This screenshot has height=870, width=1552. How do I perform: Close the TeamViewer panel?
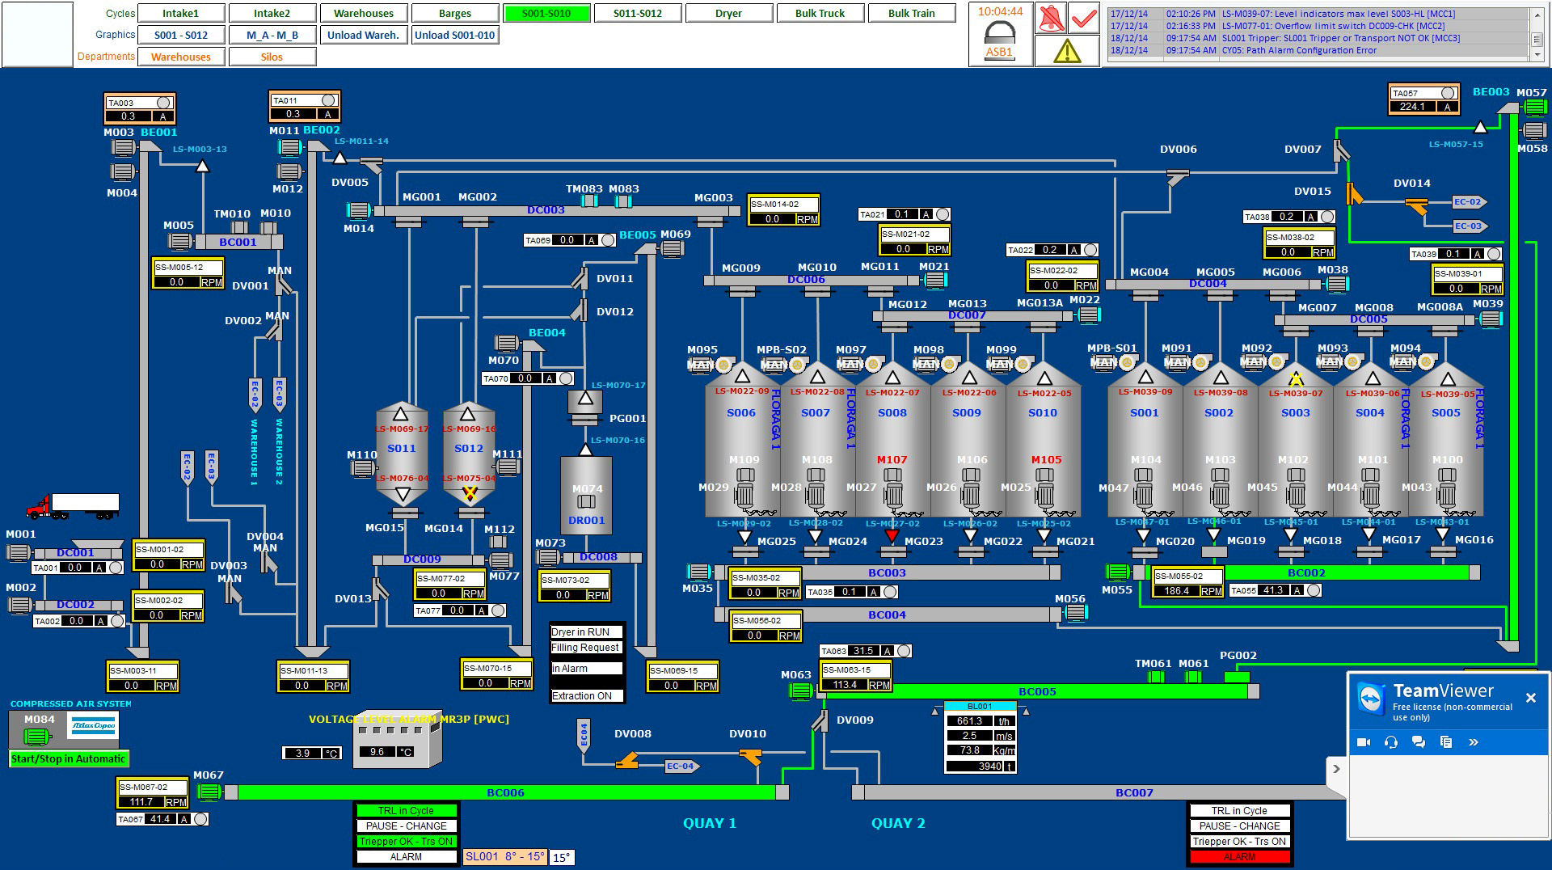1530,698
